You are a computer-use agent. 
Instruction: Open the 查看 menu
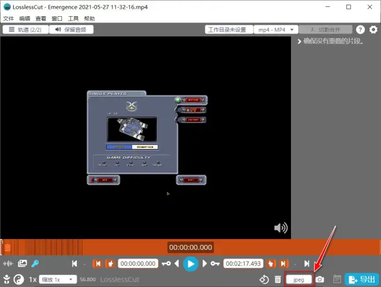[41, 18]
